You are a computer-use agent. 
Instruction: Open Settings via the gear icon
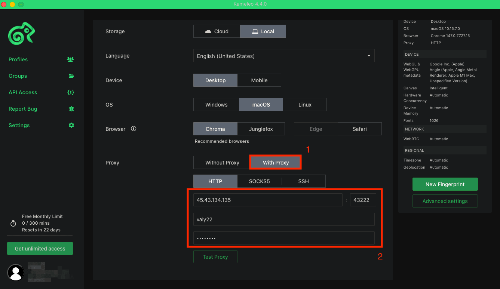pyautogui.click(x=71, y=125)
